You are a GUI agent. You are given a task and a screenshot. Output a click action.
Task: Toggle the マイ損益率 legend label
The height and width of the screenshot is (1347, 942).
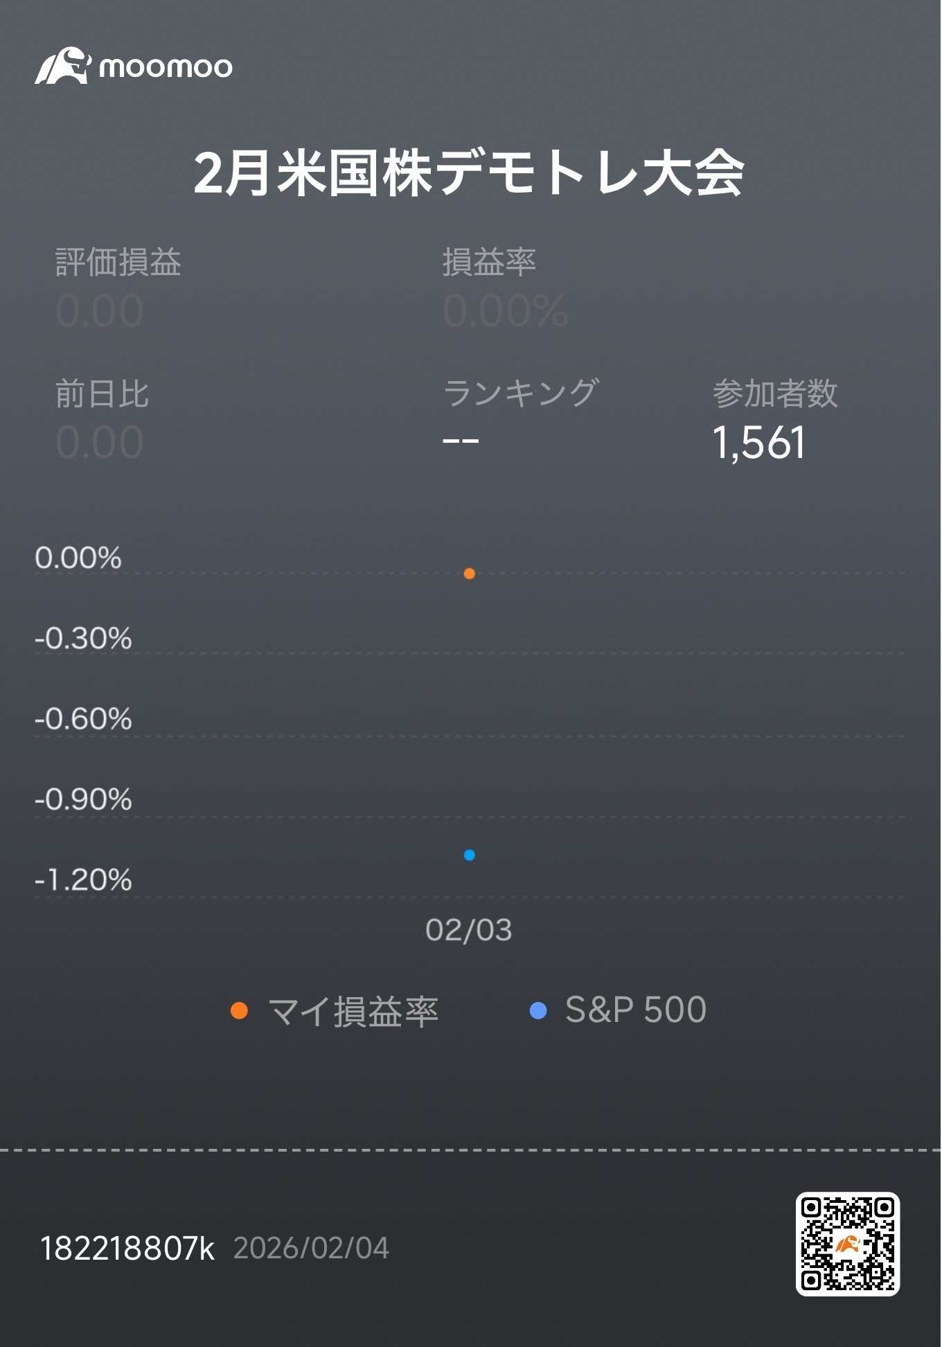(x=353, y=1011)
